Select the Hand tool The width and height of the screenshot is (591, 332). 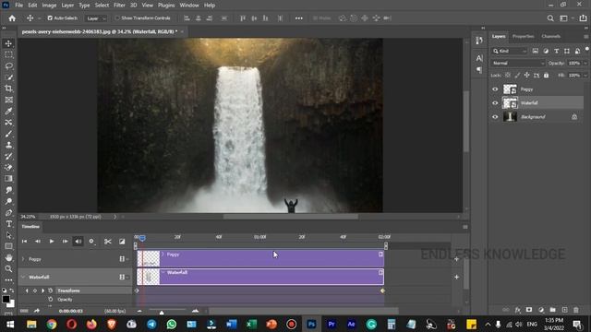click(8, 258)
